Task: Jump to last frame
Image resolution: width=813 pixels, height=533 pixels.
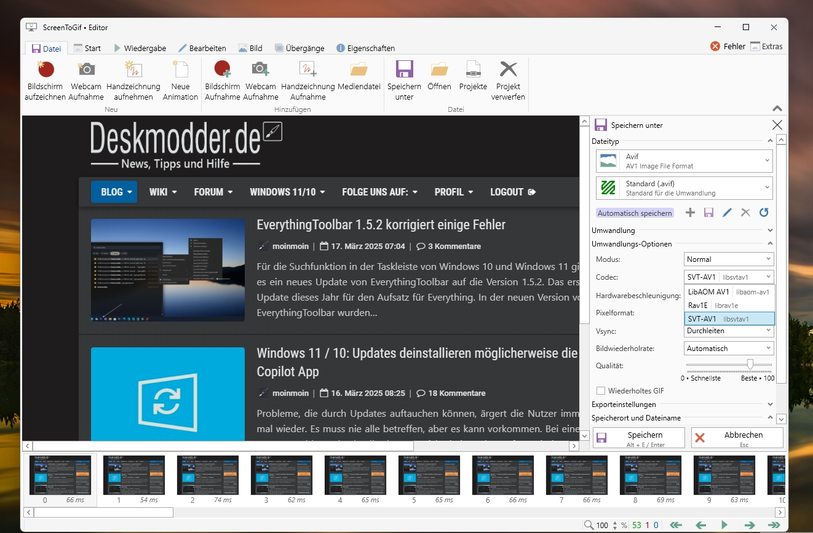Action: [x=774, y=525]
